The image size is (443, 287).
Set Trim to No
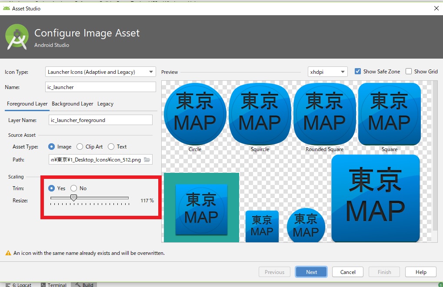pyautogui.click(x=74, y=188)
